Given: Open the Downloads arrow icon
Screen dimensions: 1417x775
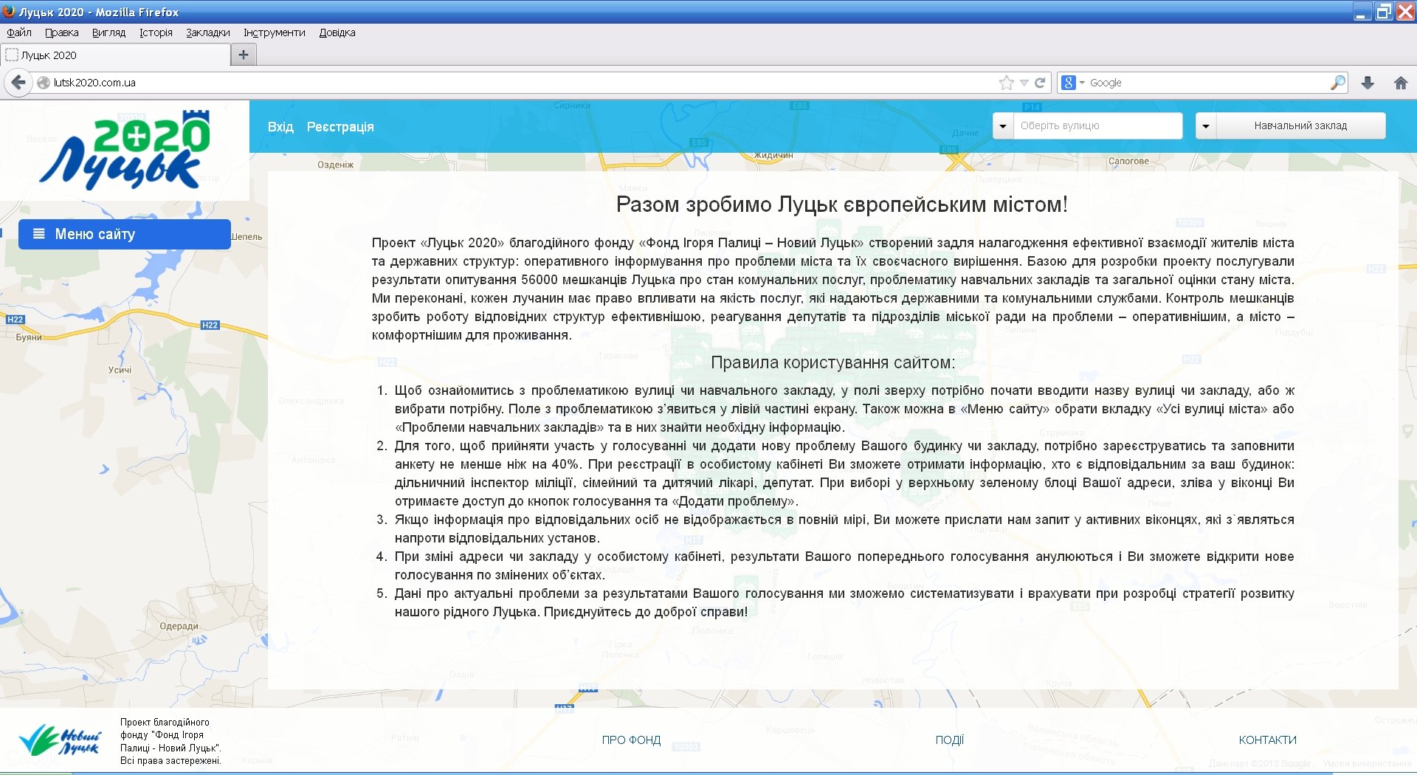Looking at the screenshot, I should click(1368, 83).
